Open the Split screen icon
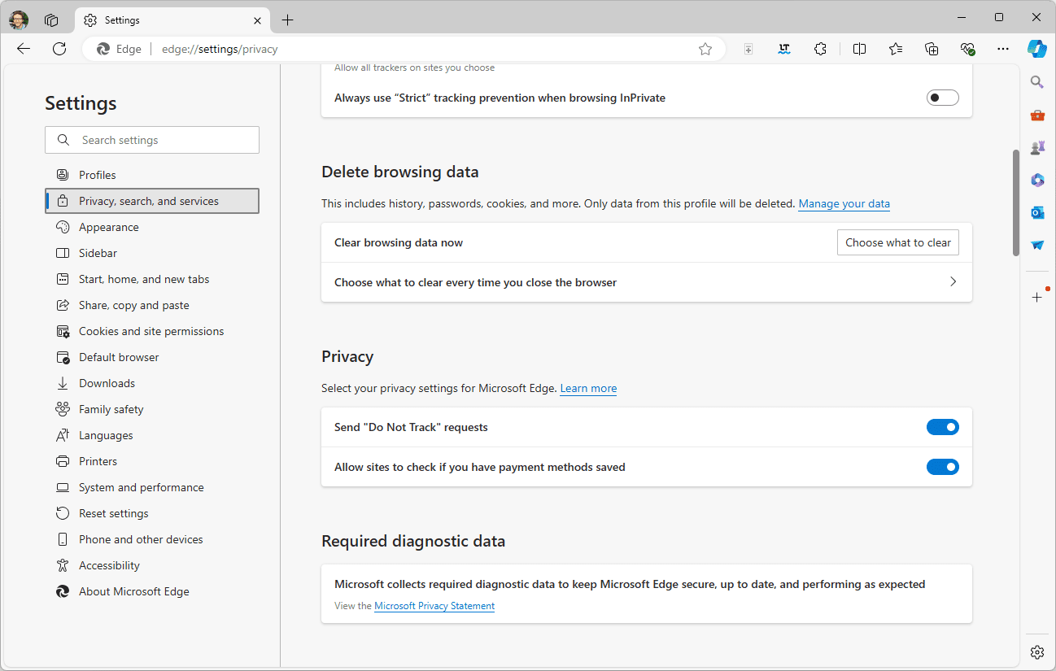The image size is (1056, 671). coord(859,49)
